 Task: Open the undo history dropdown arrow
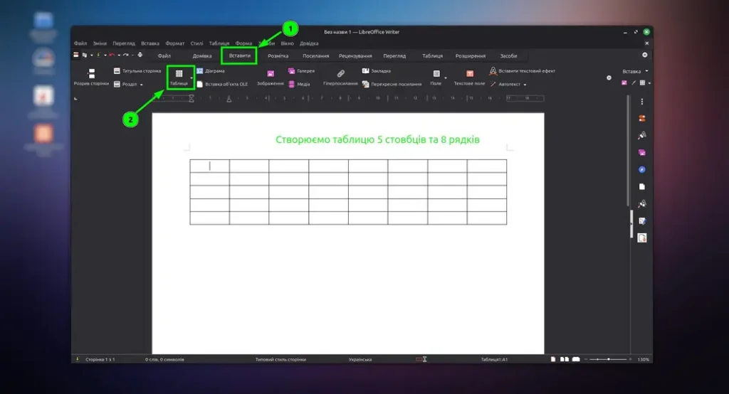pos(119,55)
